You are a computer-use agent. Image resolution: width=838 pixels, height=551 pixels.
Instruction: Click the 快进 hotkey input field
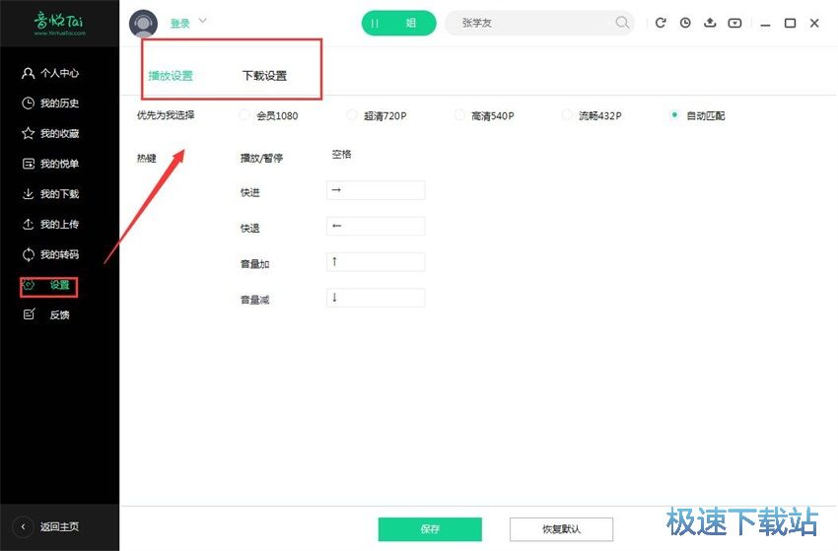(x=376, y=190)
